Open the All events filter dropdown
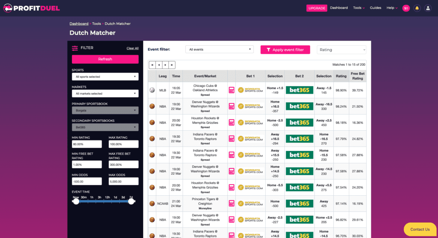The height and width of the screenshot is (238, 438). (219, 50)
